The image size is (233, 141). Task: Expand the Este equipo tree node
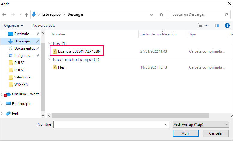pyautogui.click(x=2, y=104)
